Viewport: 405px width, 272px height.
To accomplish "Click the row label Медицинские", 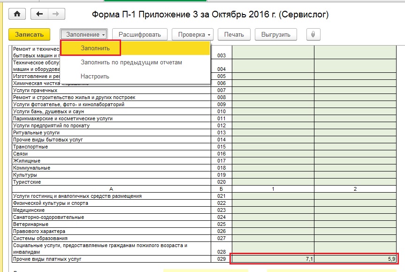I will point(29,210).
